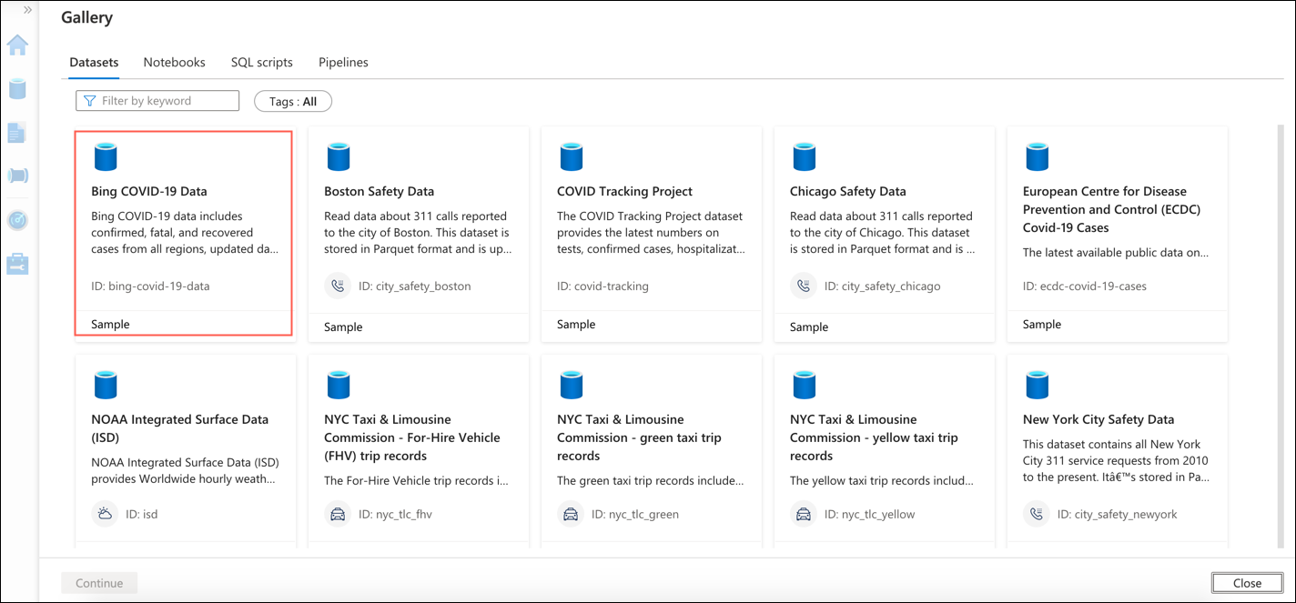1296x603 pixels.
Task: Click the yellow taxi trip records database icon
Action: [x=805, y=385]
